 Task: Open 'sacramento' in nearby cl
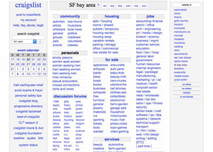point(181,54)
